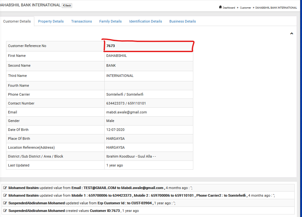The image size is (302, 217).
Task: Click contact number 634423373 / 659110101
Action: click(x=126, y=103)
